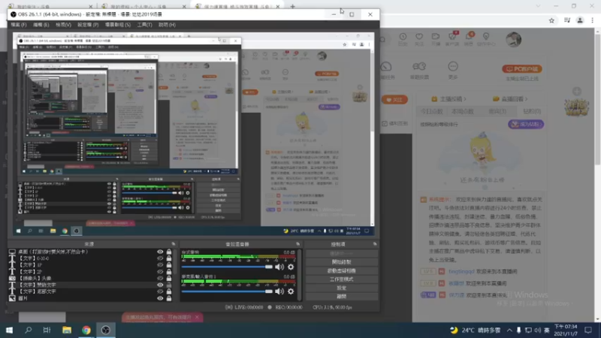601x338 pixels.
Task: Toggle visibility of the 【文字】1P source
Action: (160, 265)
